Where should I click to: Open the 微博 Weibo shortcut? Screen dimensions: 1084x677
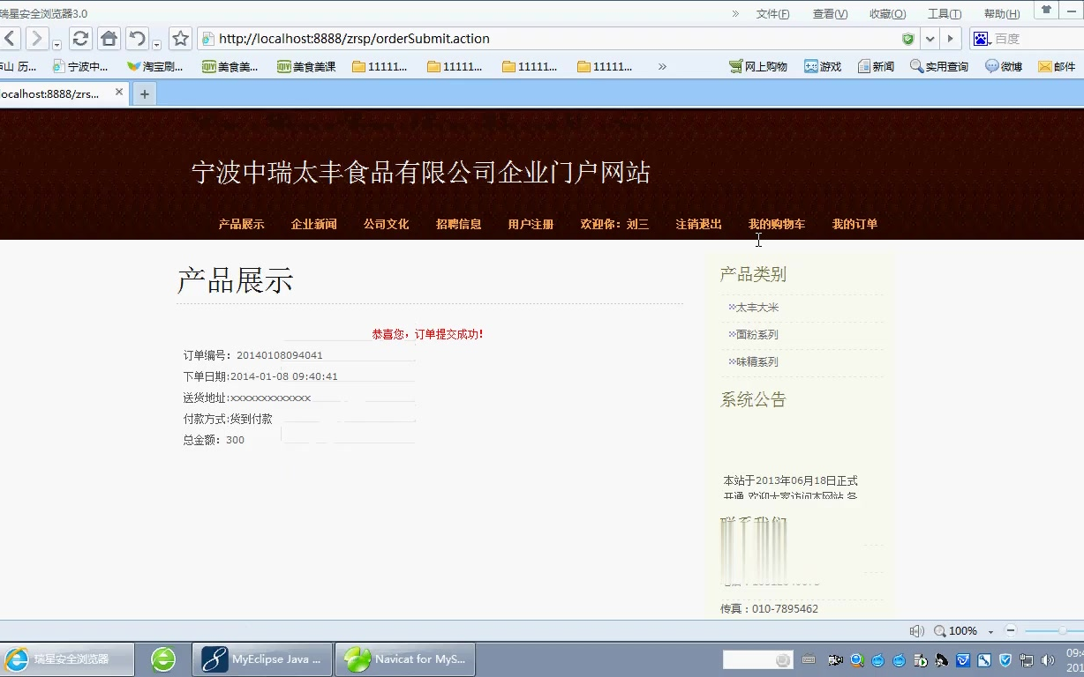tap(1003, 66)
